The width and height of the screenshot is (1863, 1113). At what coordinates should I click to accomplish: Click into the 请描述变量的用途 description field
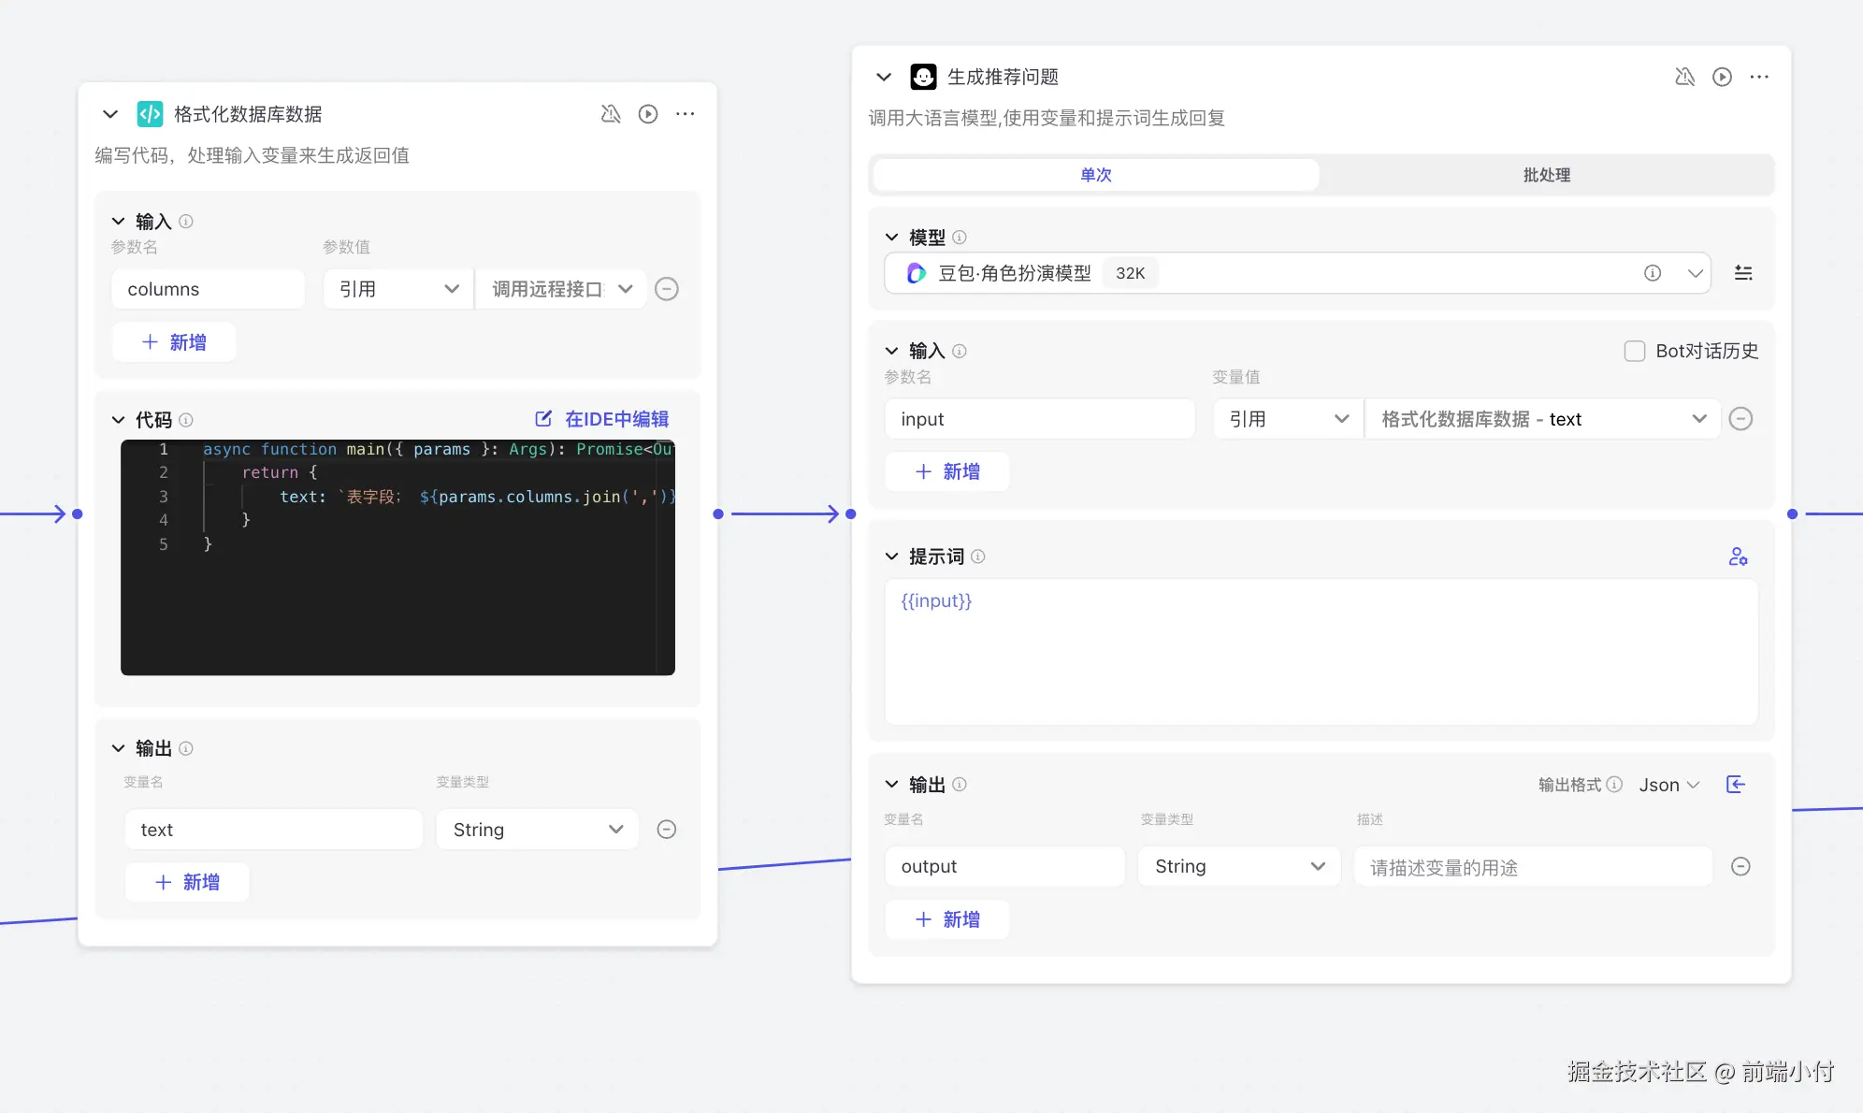[x=1532, y=867]
